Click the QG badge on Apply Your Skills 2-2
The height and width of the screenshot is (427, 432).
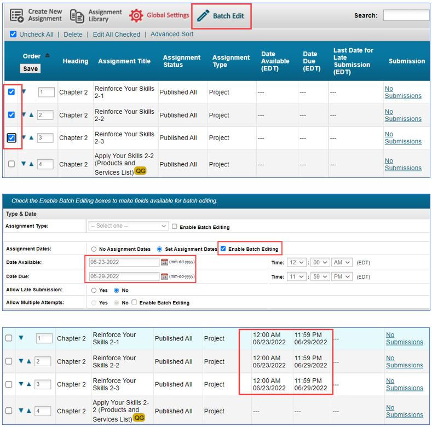140,171
